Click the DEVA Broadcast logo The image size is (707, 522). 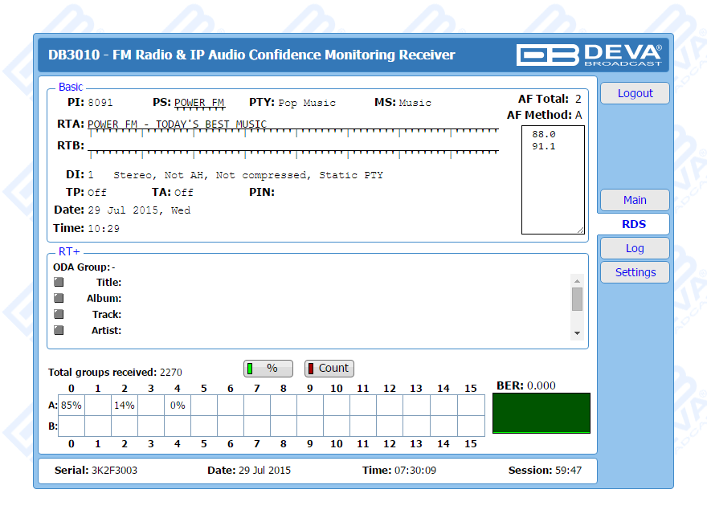(590, 55)
